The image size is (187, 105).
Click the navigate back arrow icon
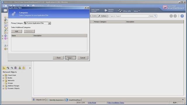[x=171, y=16]
